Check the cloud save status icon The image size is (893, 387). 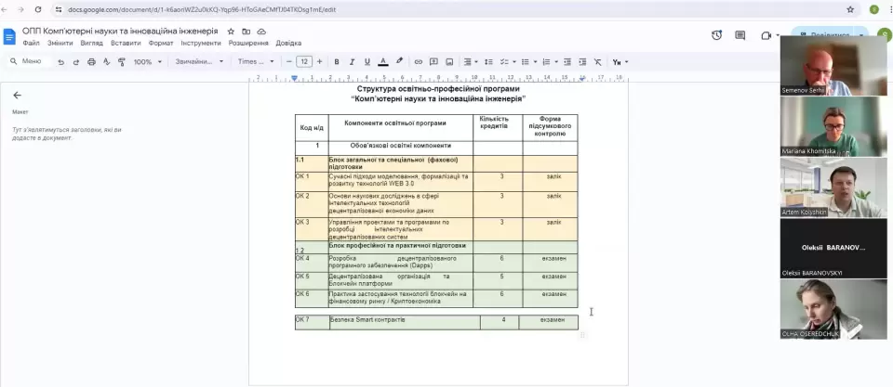pos(261,32)
